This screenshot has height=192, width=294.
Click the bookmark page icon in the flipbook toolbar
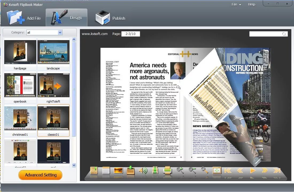coord(94,170)
